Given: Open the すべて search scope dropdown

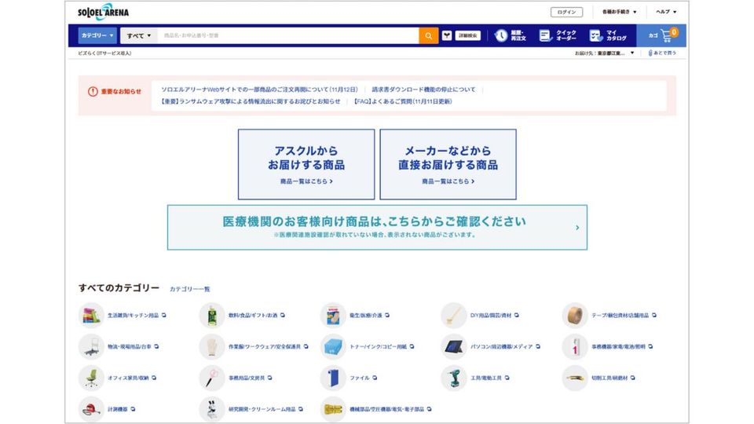Looking at the screenshot, I should pos(139,35).
